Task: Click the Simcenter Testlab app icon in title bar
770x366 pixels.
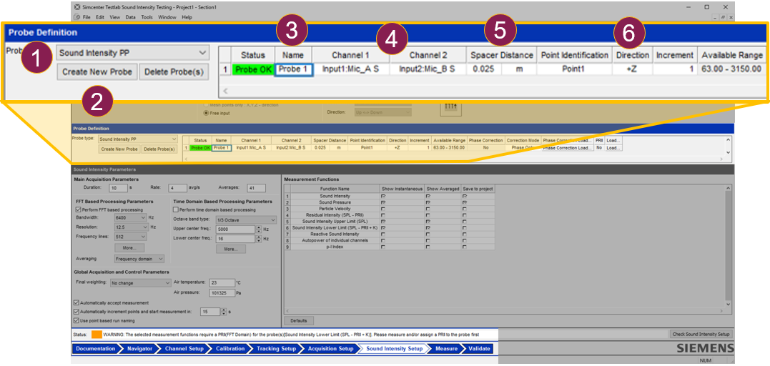Action: (76, 7)
